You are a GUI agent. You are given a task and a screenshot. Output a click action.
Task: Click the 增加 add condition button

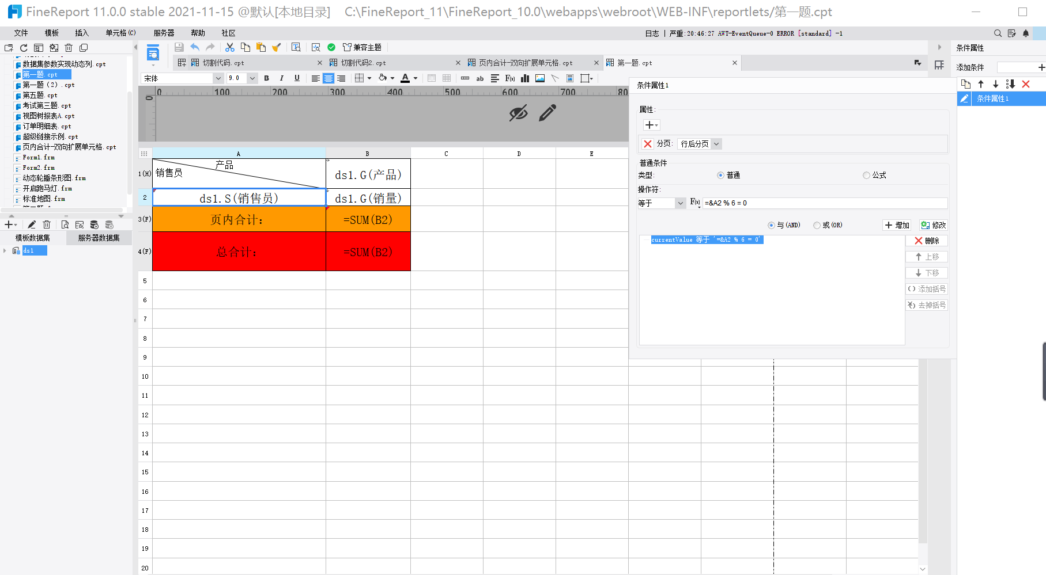pyautogui.click(x=897, y=225)
